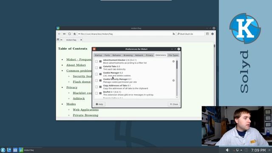
Task: Enable the Advertisement blocker extension
Action: [x=96, y=61]
